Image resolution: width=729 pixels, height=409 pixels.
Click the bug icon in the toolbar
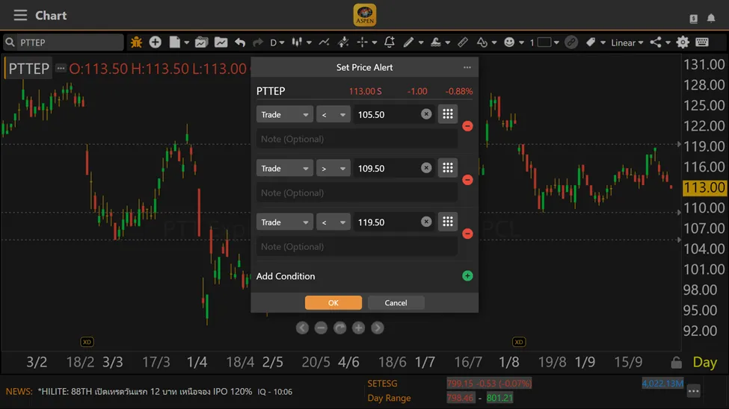[136, 43]
